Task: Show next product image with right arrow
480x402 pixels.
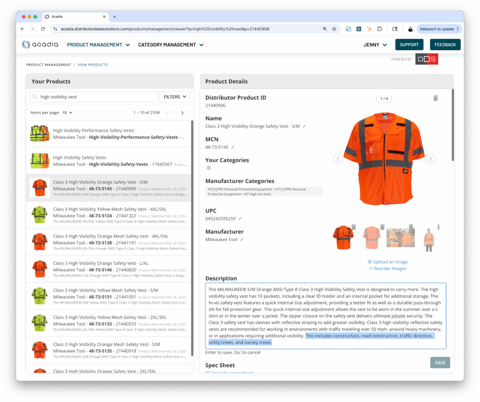Action: click(x=430, y=159)
